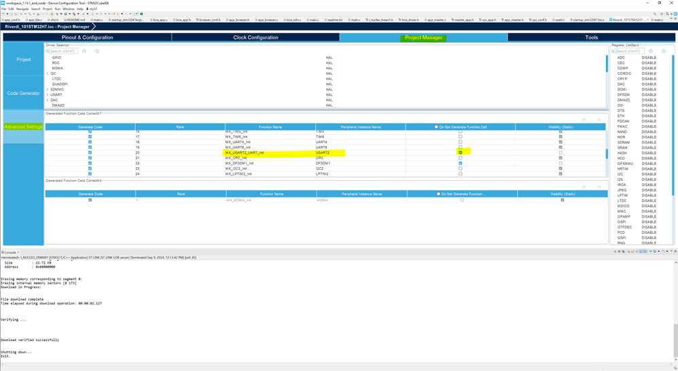Toggle Generate Code checkbox for rank 20 row
The width and height of the screenshot is (678, 371).
point(90,153)
